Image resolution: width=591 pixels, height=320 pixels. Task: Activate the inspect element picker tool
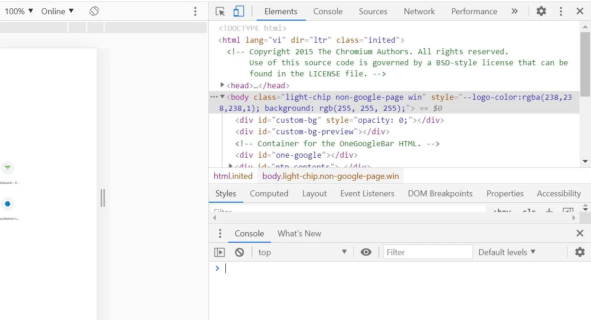(220, 11)
